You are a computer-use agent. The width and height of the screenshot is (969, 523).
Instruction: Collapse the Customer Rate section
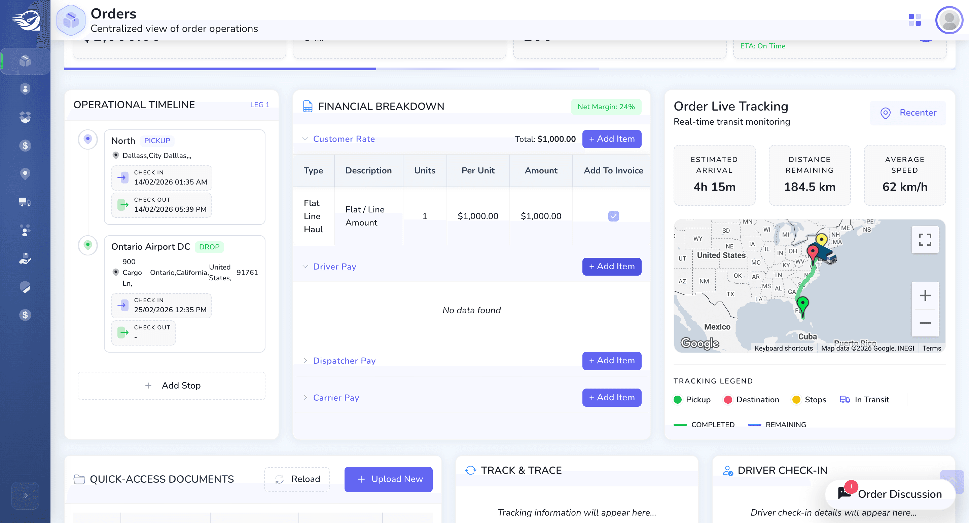(305, 139)
